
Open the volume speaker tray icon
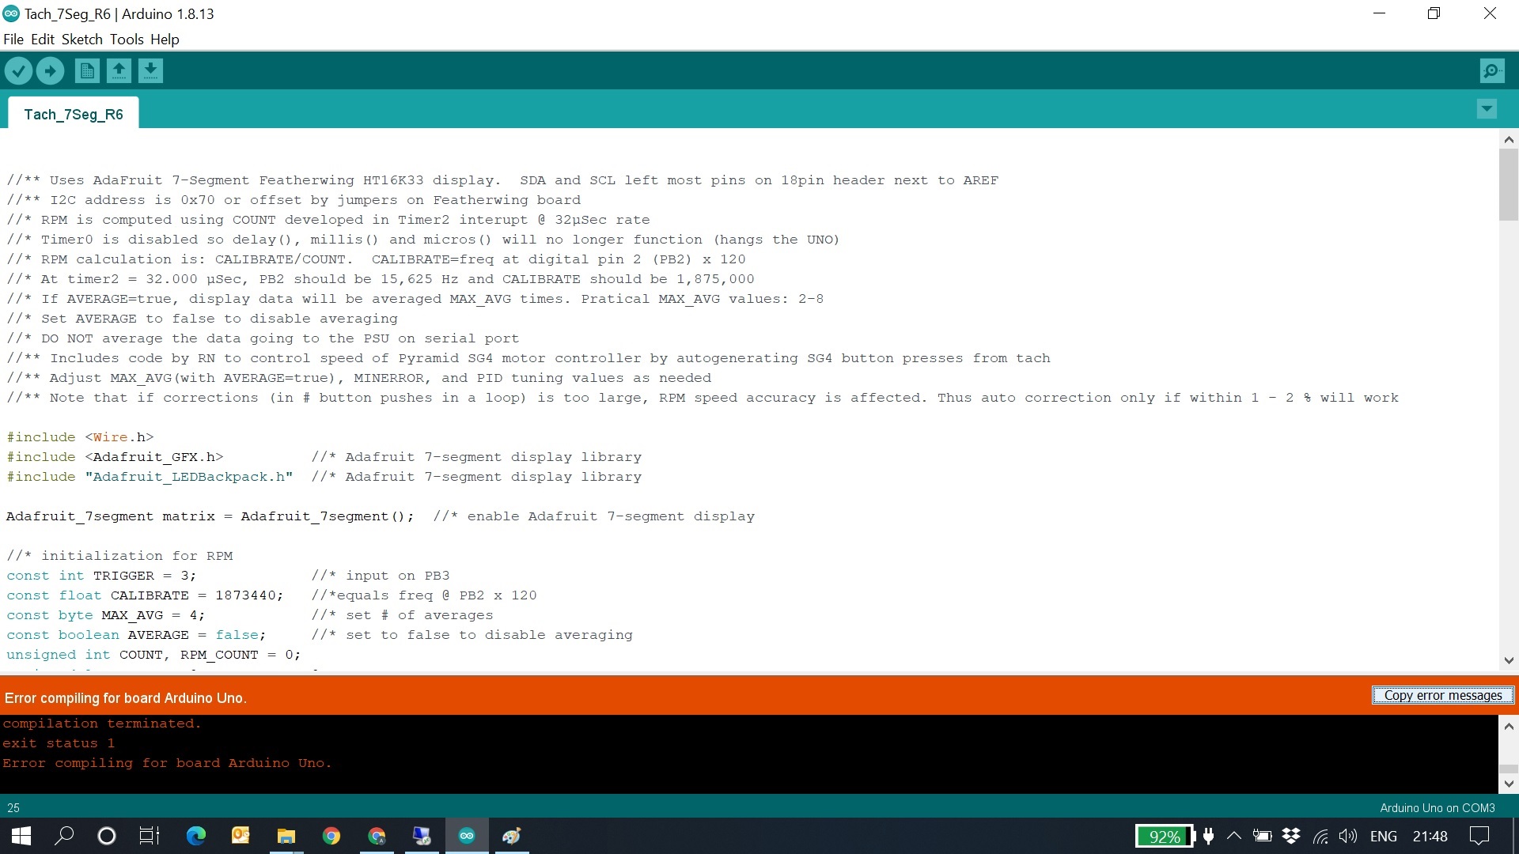[1348, 836]
